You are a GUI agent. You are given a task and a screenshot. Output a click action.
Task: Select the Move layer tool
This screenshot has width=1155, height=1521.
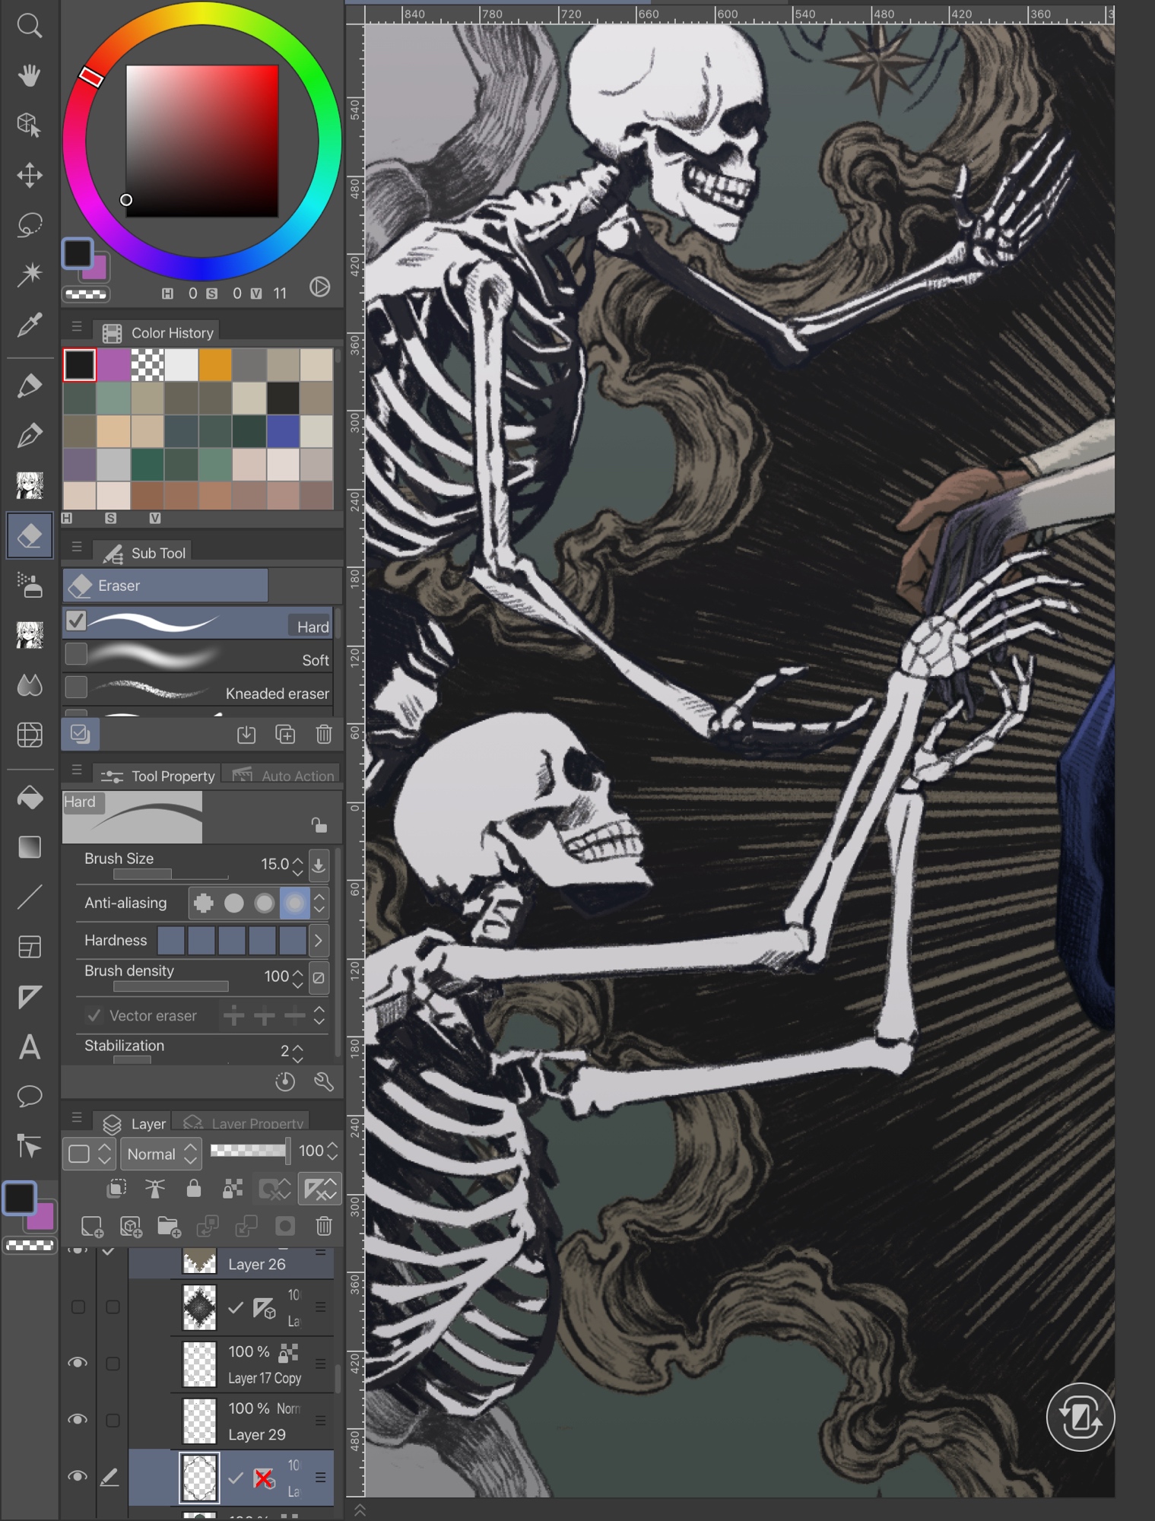point(29,175)
